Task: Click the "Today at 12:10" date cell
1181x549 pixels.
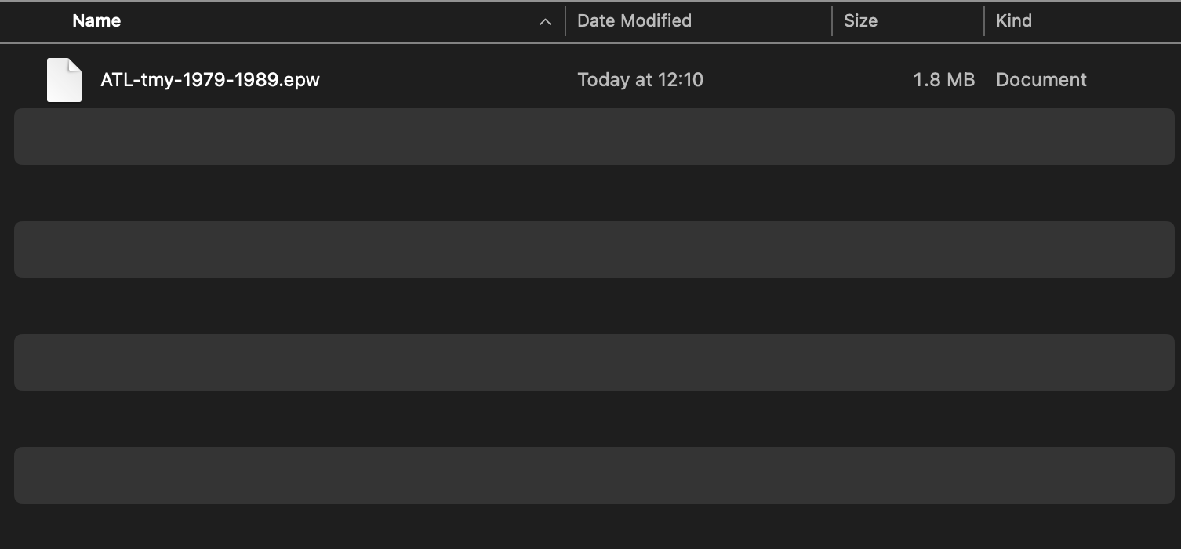Action: [x=640, y=80]
